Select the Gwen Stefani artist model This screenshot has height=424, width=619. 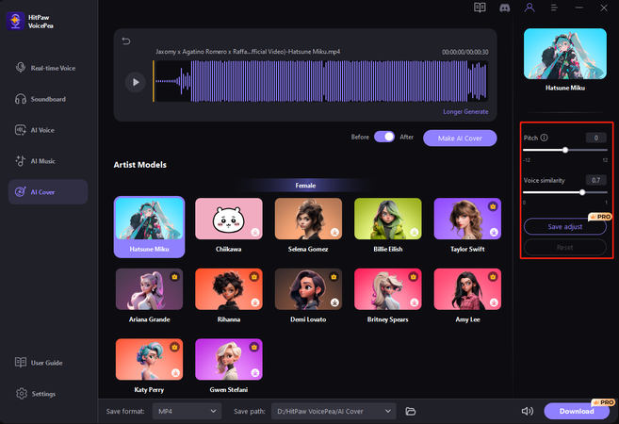(229, 366)
